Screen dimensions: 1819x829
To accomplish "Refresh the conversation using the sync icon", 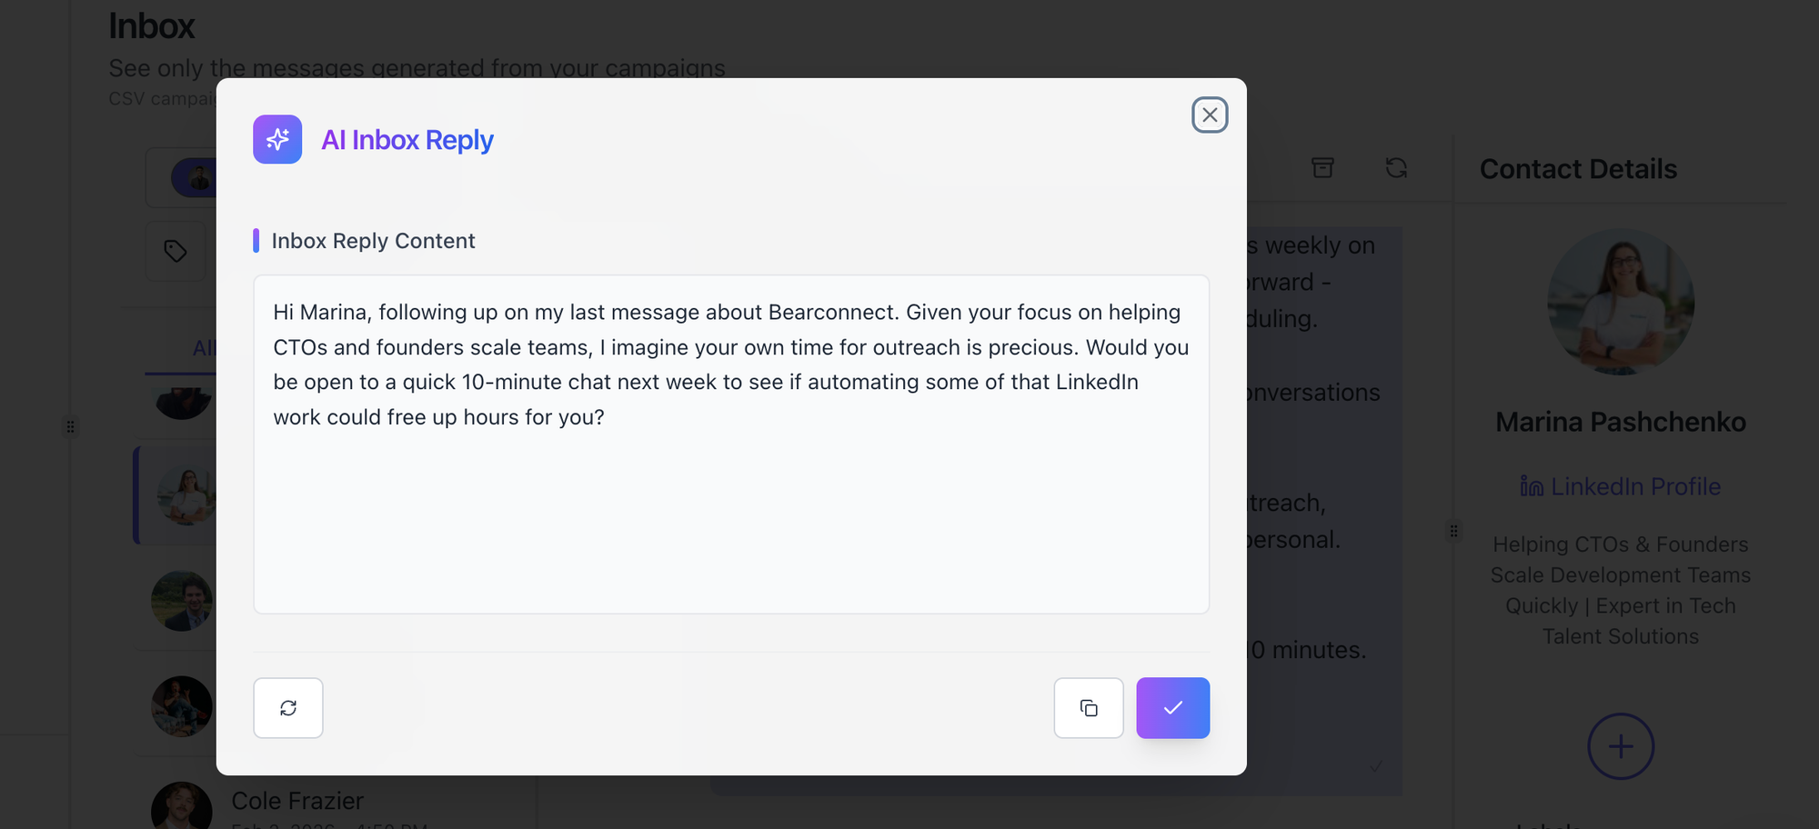I will [1396, 168].
